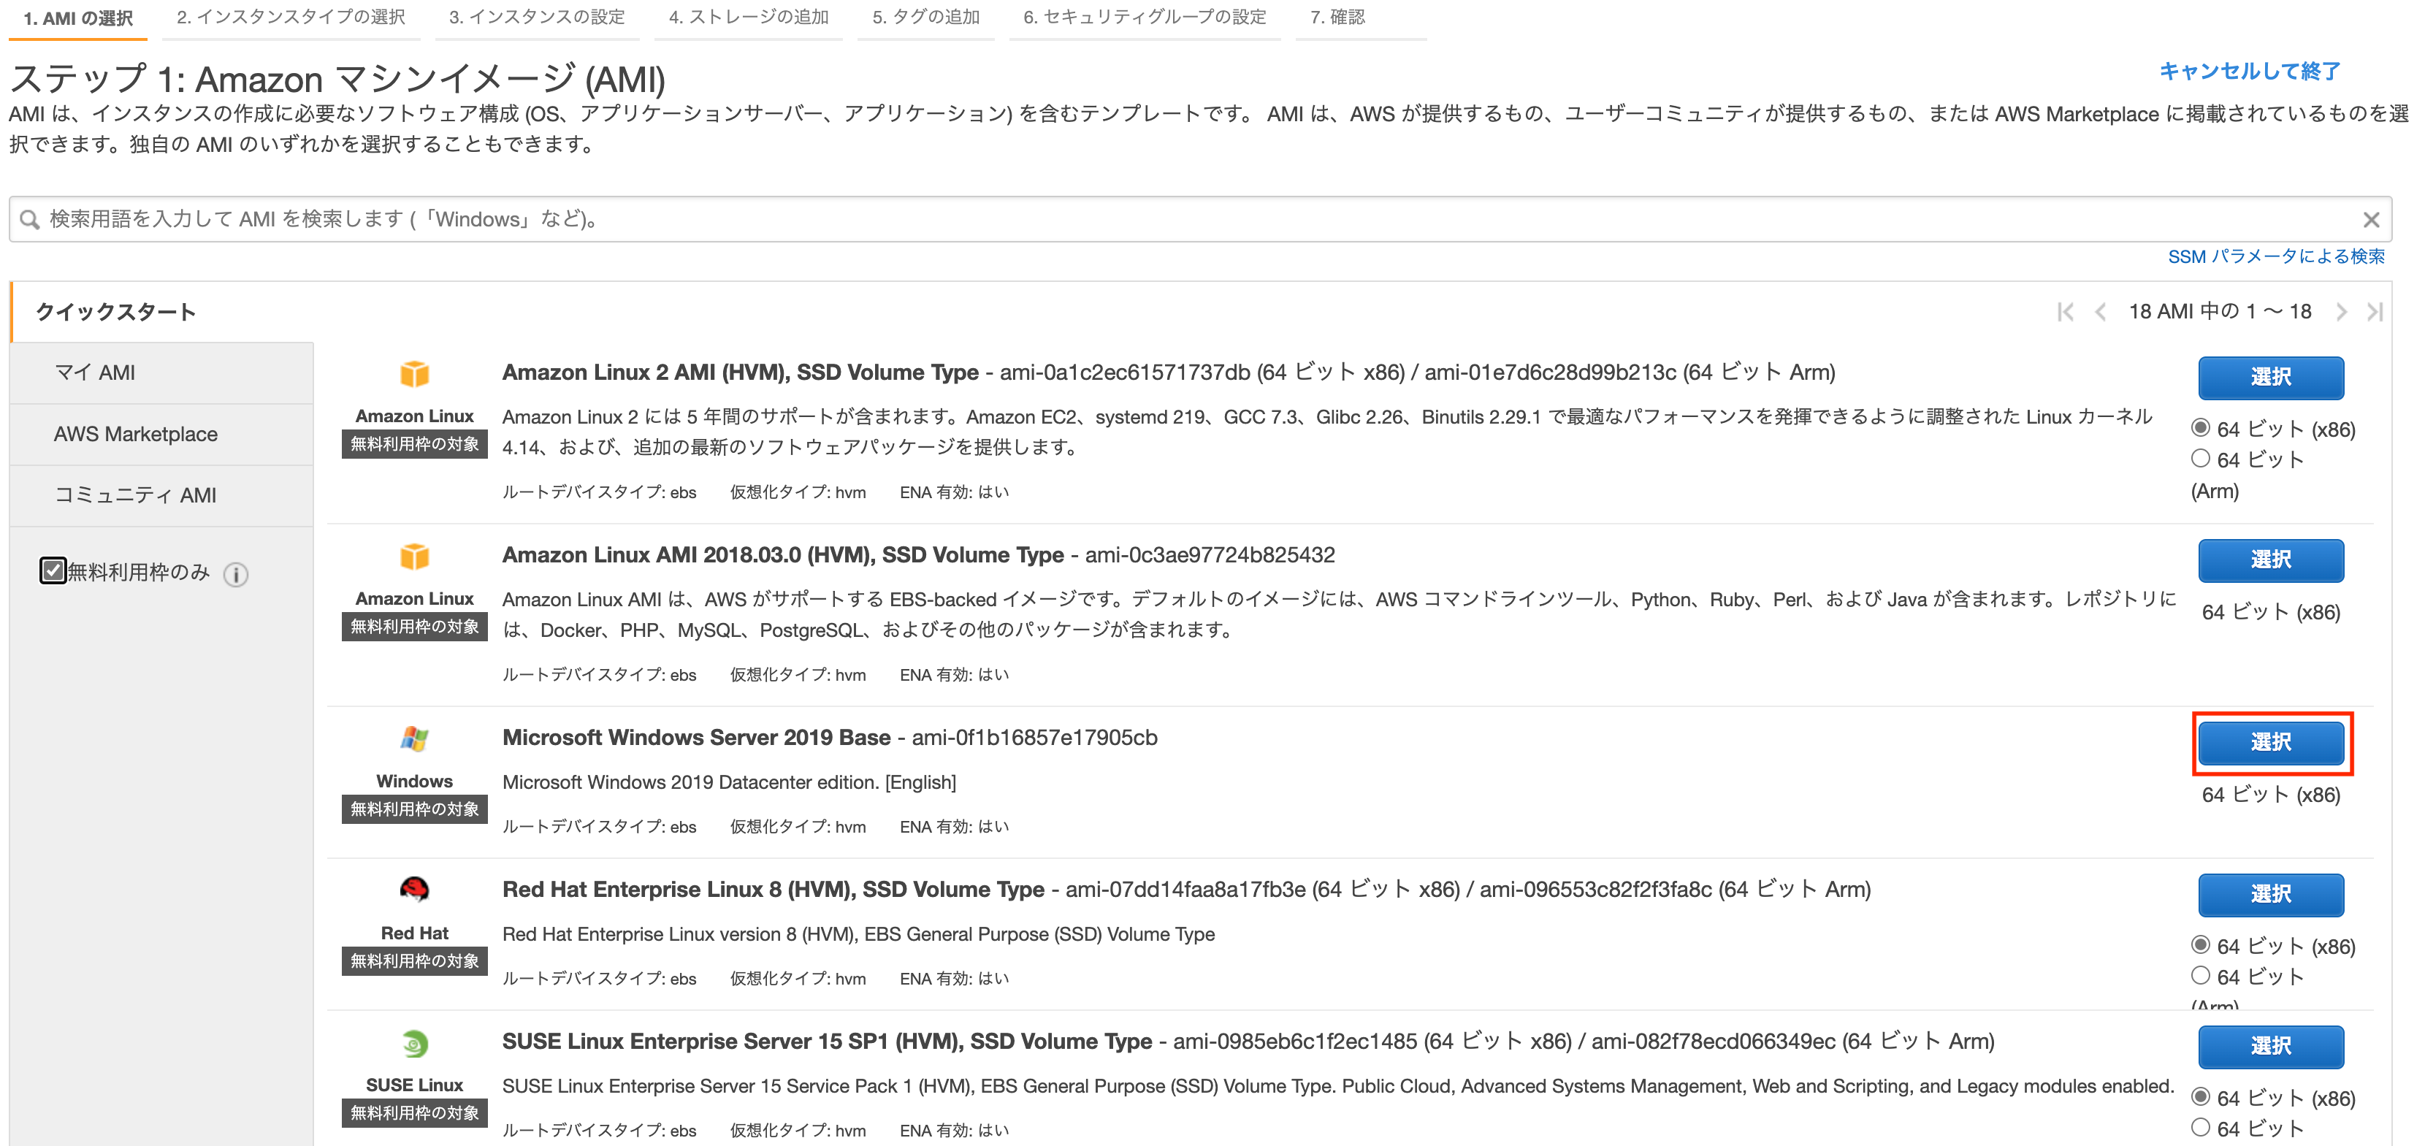2425x1146 pixels.
Task: Click the Amazon Linux 2 cube icon
Action: 414,375
